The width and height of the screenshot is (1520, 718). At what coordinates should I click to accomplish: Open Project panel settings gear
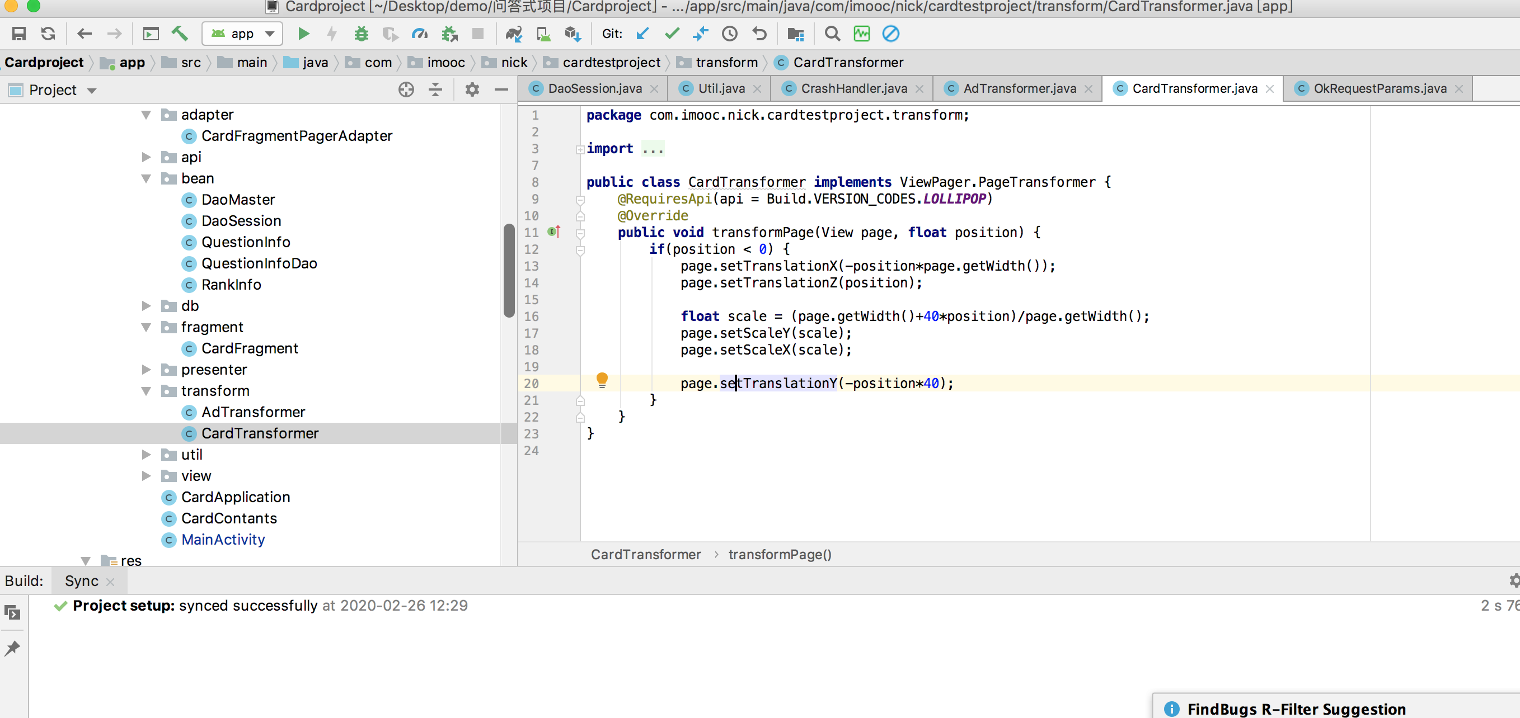472,89
